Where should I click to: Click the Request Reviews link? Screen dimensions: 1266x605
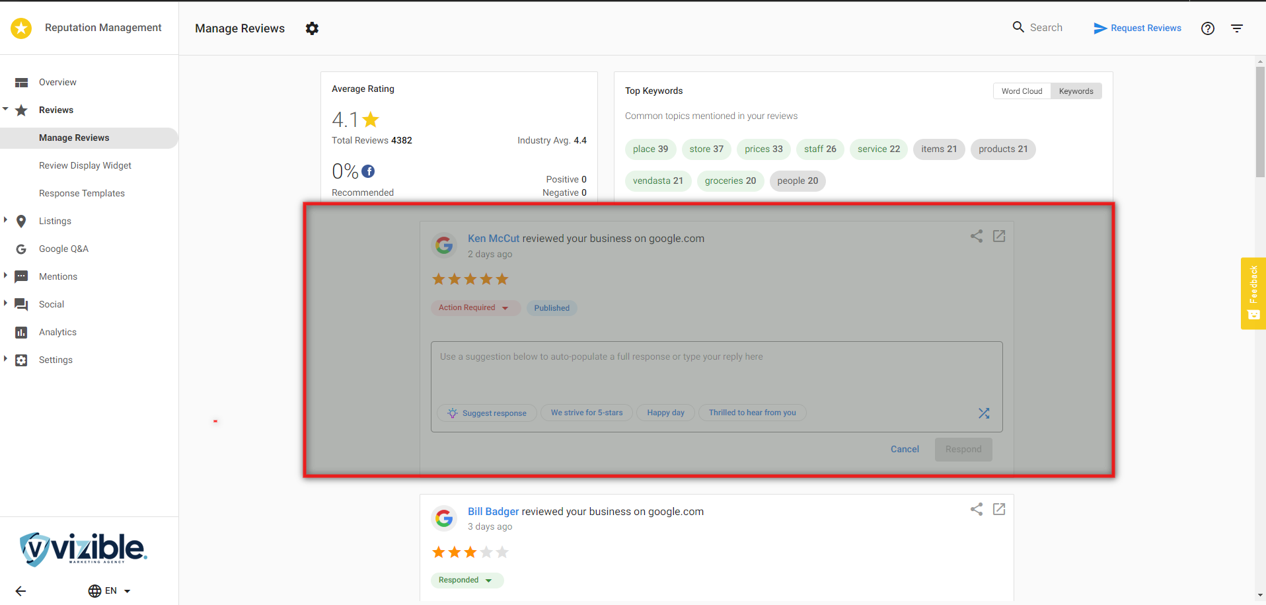(1137, 28)
